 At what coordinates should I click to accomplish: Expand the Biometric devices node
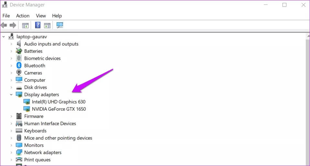click(x=11, y=59)
